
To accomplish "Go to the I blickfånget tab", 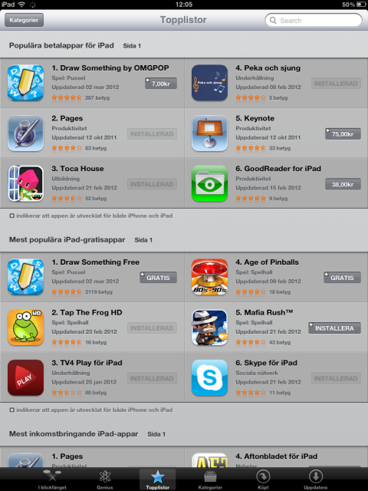I will 52,479.
